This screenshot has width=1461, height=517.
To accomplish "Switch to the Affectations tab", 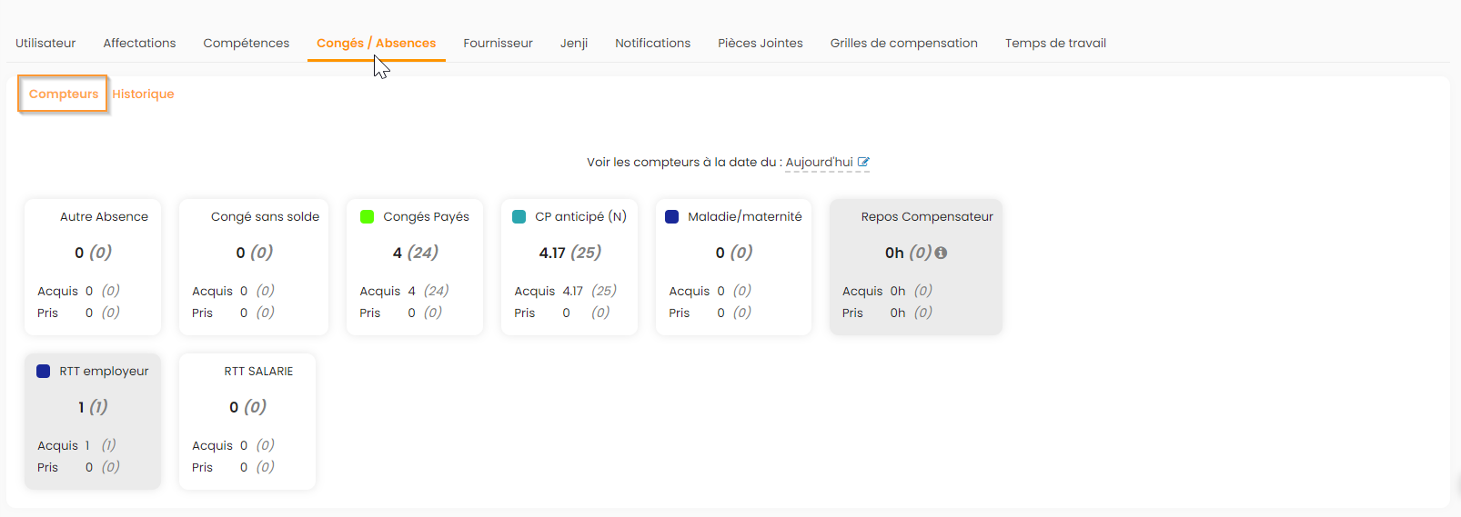I will [139, 43].
